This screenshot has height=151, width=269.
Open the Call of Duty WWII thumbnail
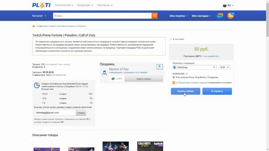pos(150,146)
